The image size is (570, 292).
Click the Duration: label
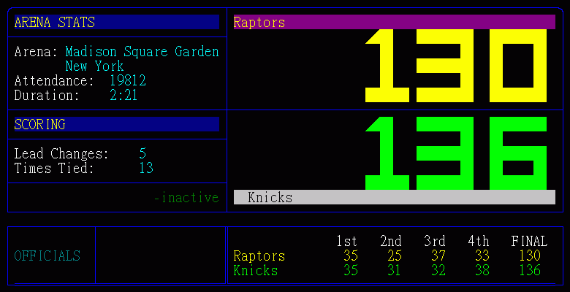point(47,95)
